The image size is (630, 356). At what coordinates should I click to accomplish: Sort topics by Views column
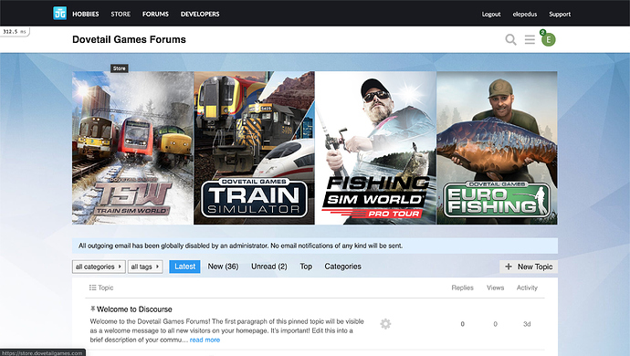pyautogui.click(x=496, y=288)
